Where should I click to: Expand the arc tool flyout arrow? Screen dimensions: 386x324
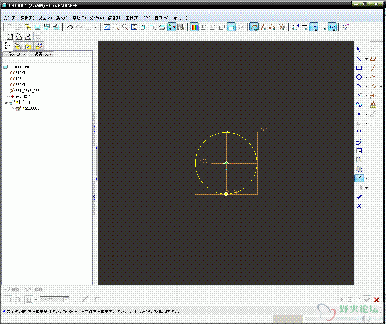[x=366, y=87]
